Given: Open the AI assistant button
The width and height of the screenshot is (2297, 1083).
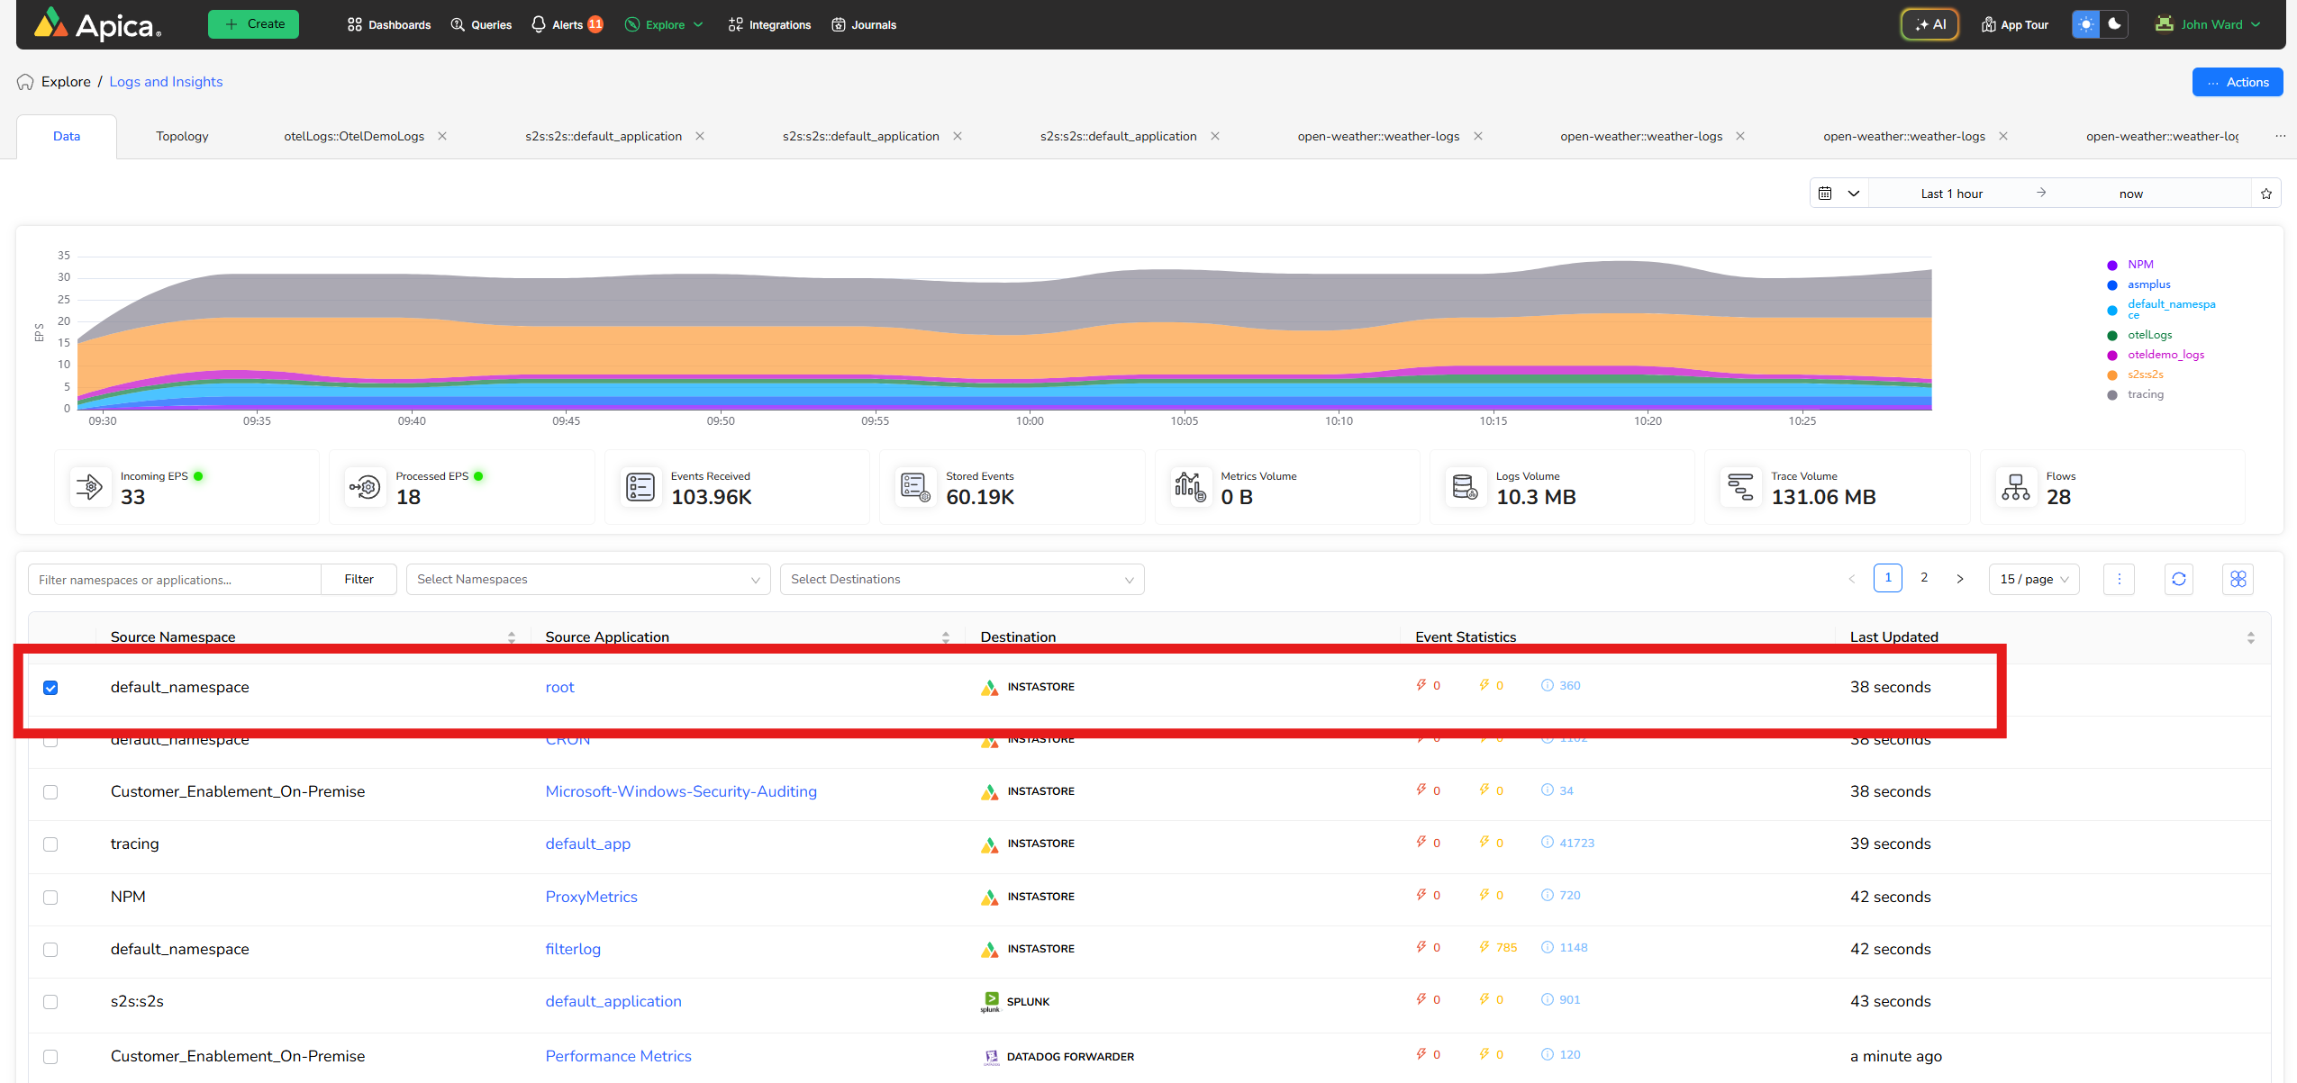Looking at the screenshot, I should point(1929,24).
